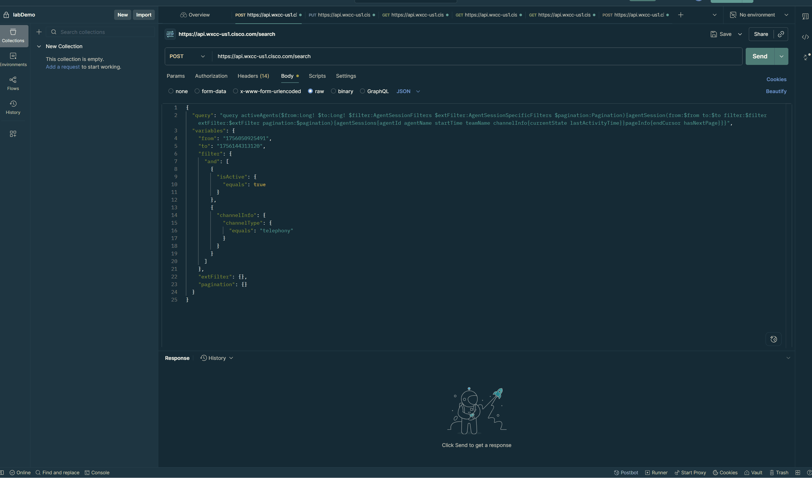Switch to the last POST request tab
Image resolution: width=812 pixels, height=478 pixels.
tap(636, 15)
